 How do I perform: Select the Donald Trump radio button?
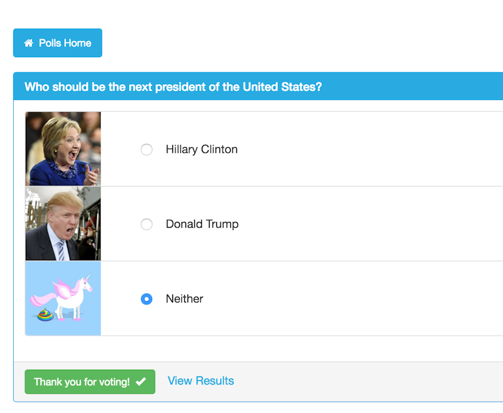point(146,224)
